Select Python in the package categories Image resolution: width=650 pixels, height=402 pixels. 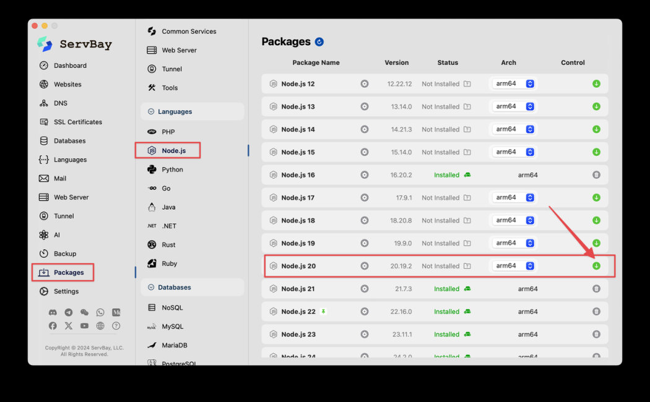click(x=172, y=169)
